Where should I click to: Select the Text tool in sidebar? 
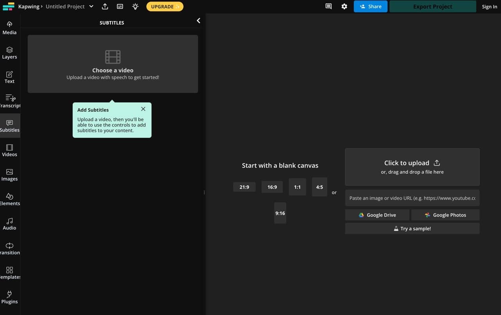(9, 77)
